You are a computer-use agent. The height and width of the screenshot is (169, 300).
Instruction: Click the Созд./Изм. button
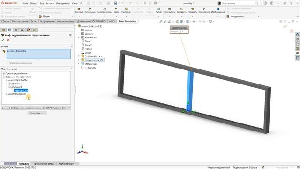[37, 113]
